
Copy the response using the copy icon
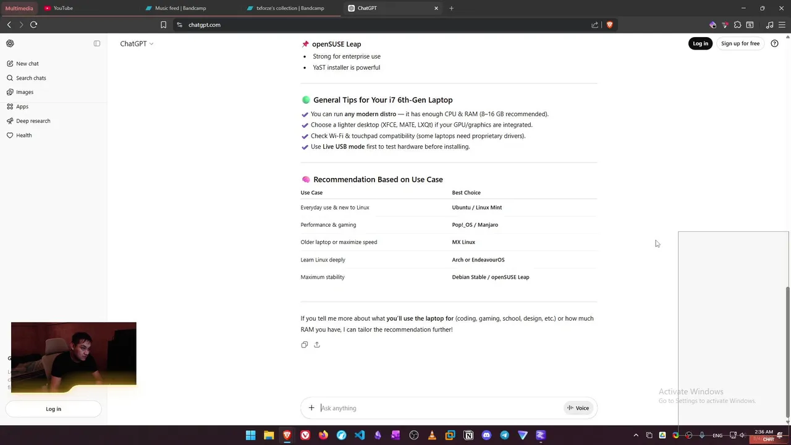point(304,345)
